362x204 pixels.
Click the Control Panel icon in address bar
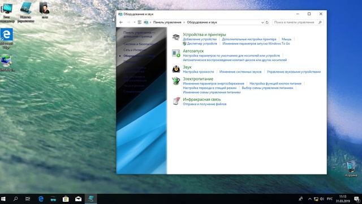coord(146,22)
